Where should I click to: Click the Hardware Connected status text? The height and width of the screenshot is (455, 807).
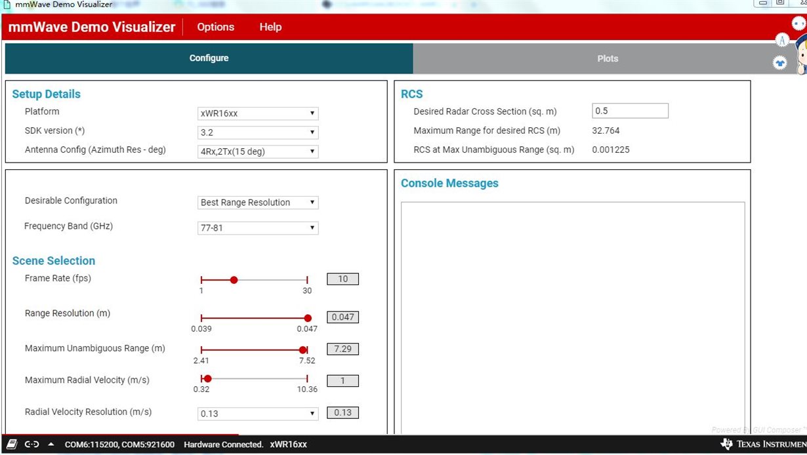click(x=223, y=445)
